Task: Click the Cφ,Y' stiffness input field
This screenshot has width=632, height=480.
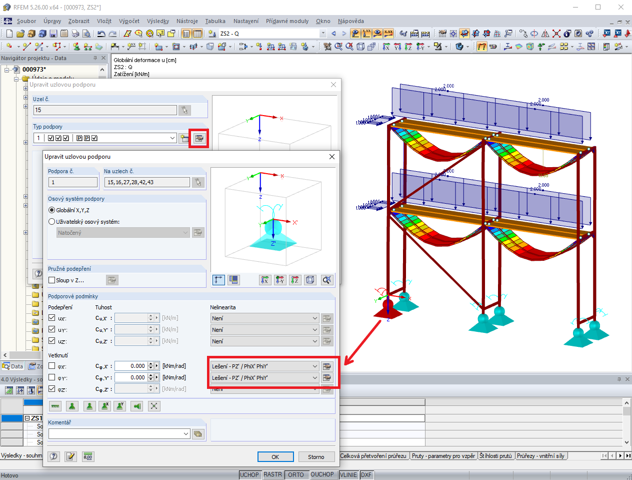Action: pyautogui.click(x=131, y=377)
